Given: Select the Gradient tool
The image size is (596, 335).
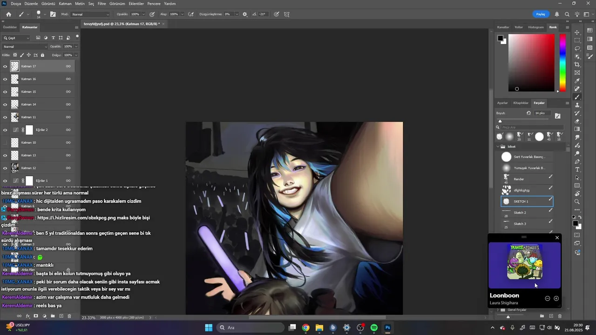Looking at the screenshot, I should [577, 129].
